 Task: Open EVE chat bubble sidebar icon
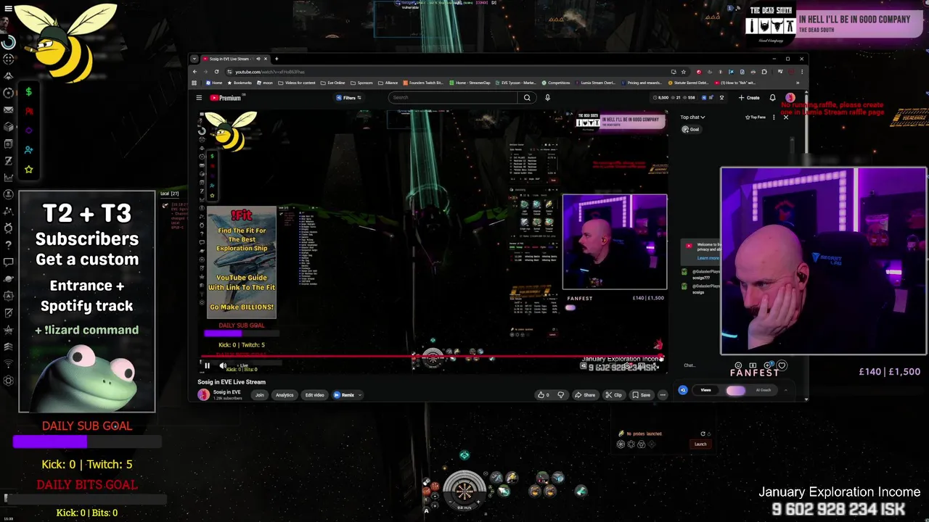coord(8,262)
